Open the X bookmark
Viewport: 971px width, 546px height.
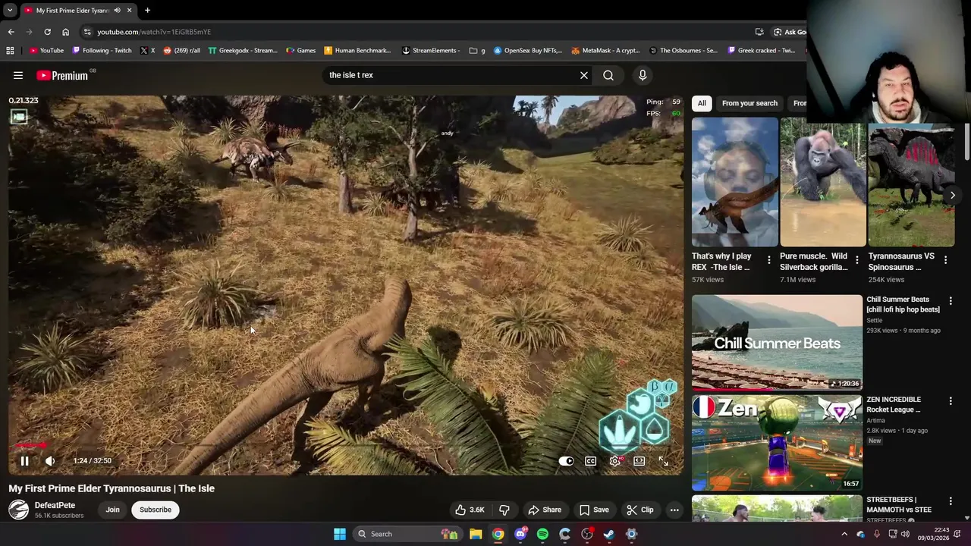pos(148,51)
